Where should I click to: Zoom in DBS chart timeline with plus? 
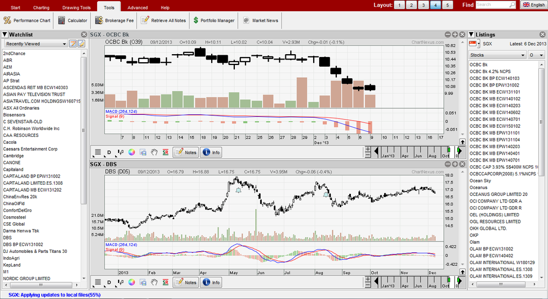[367, 279]
